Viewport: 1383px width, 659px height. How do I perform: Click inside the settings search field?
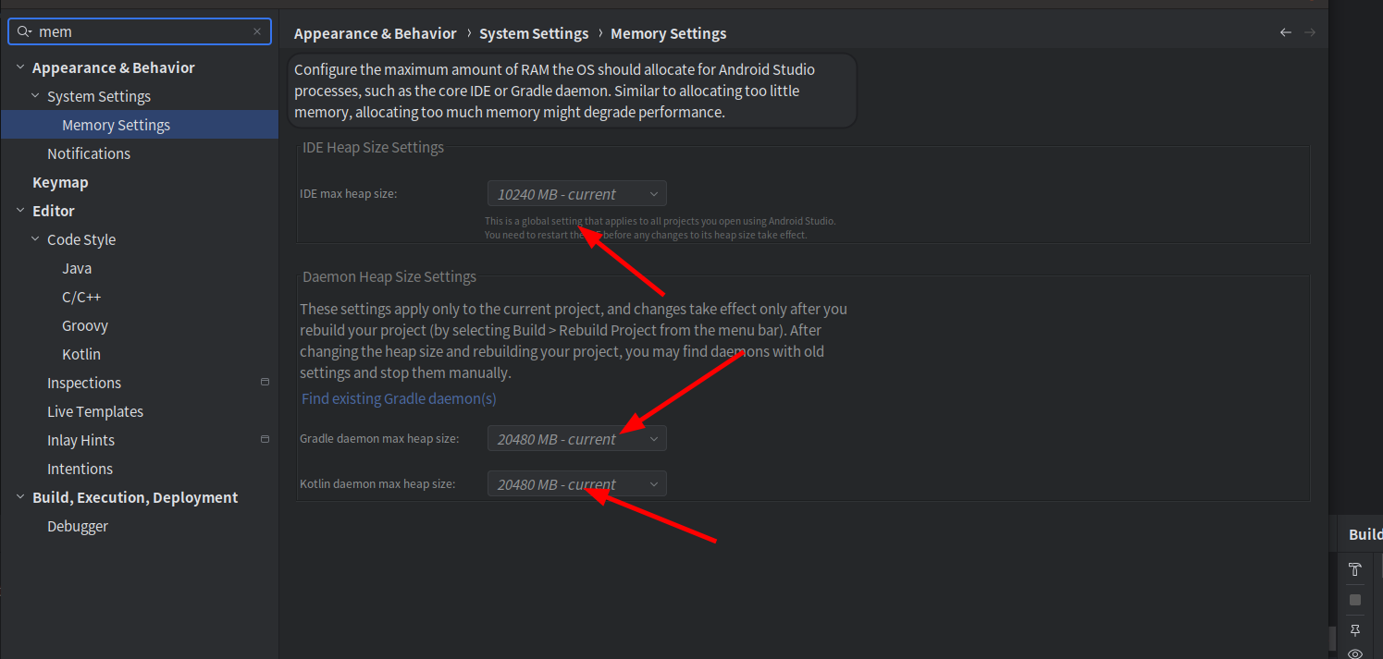point(140,31)
